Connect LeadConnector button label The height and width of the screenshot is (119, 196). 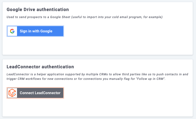[x=40, y=93]
